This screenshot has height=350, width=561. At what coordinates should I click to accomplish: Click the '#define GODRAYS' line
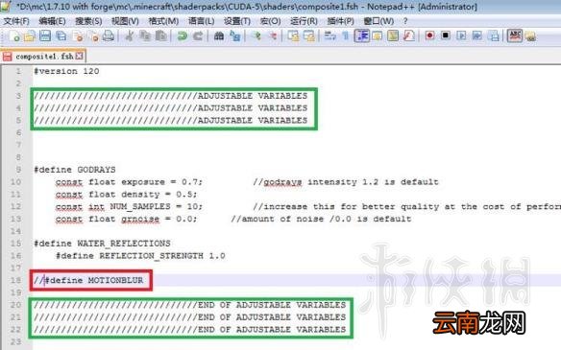(75, 170)
